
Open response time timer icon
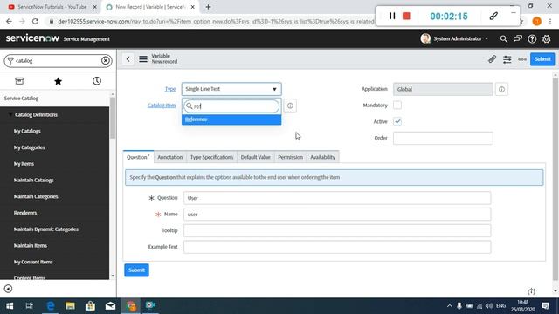(x=531, y=291)
